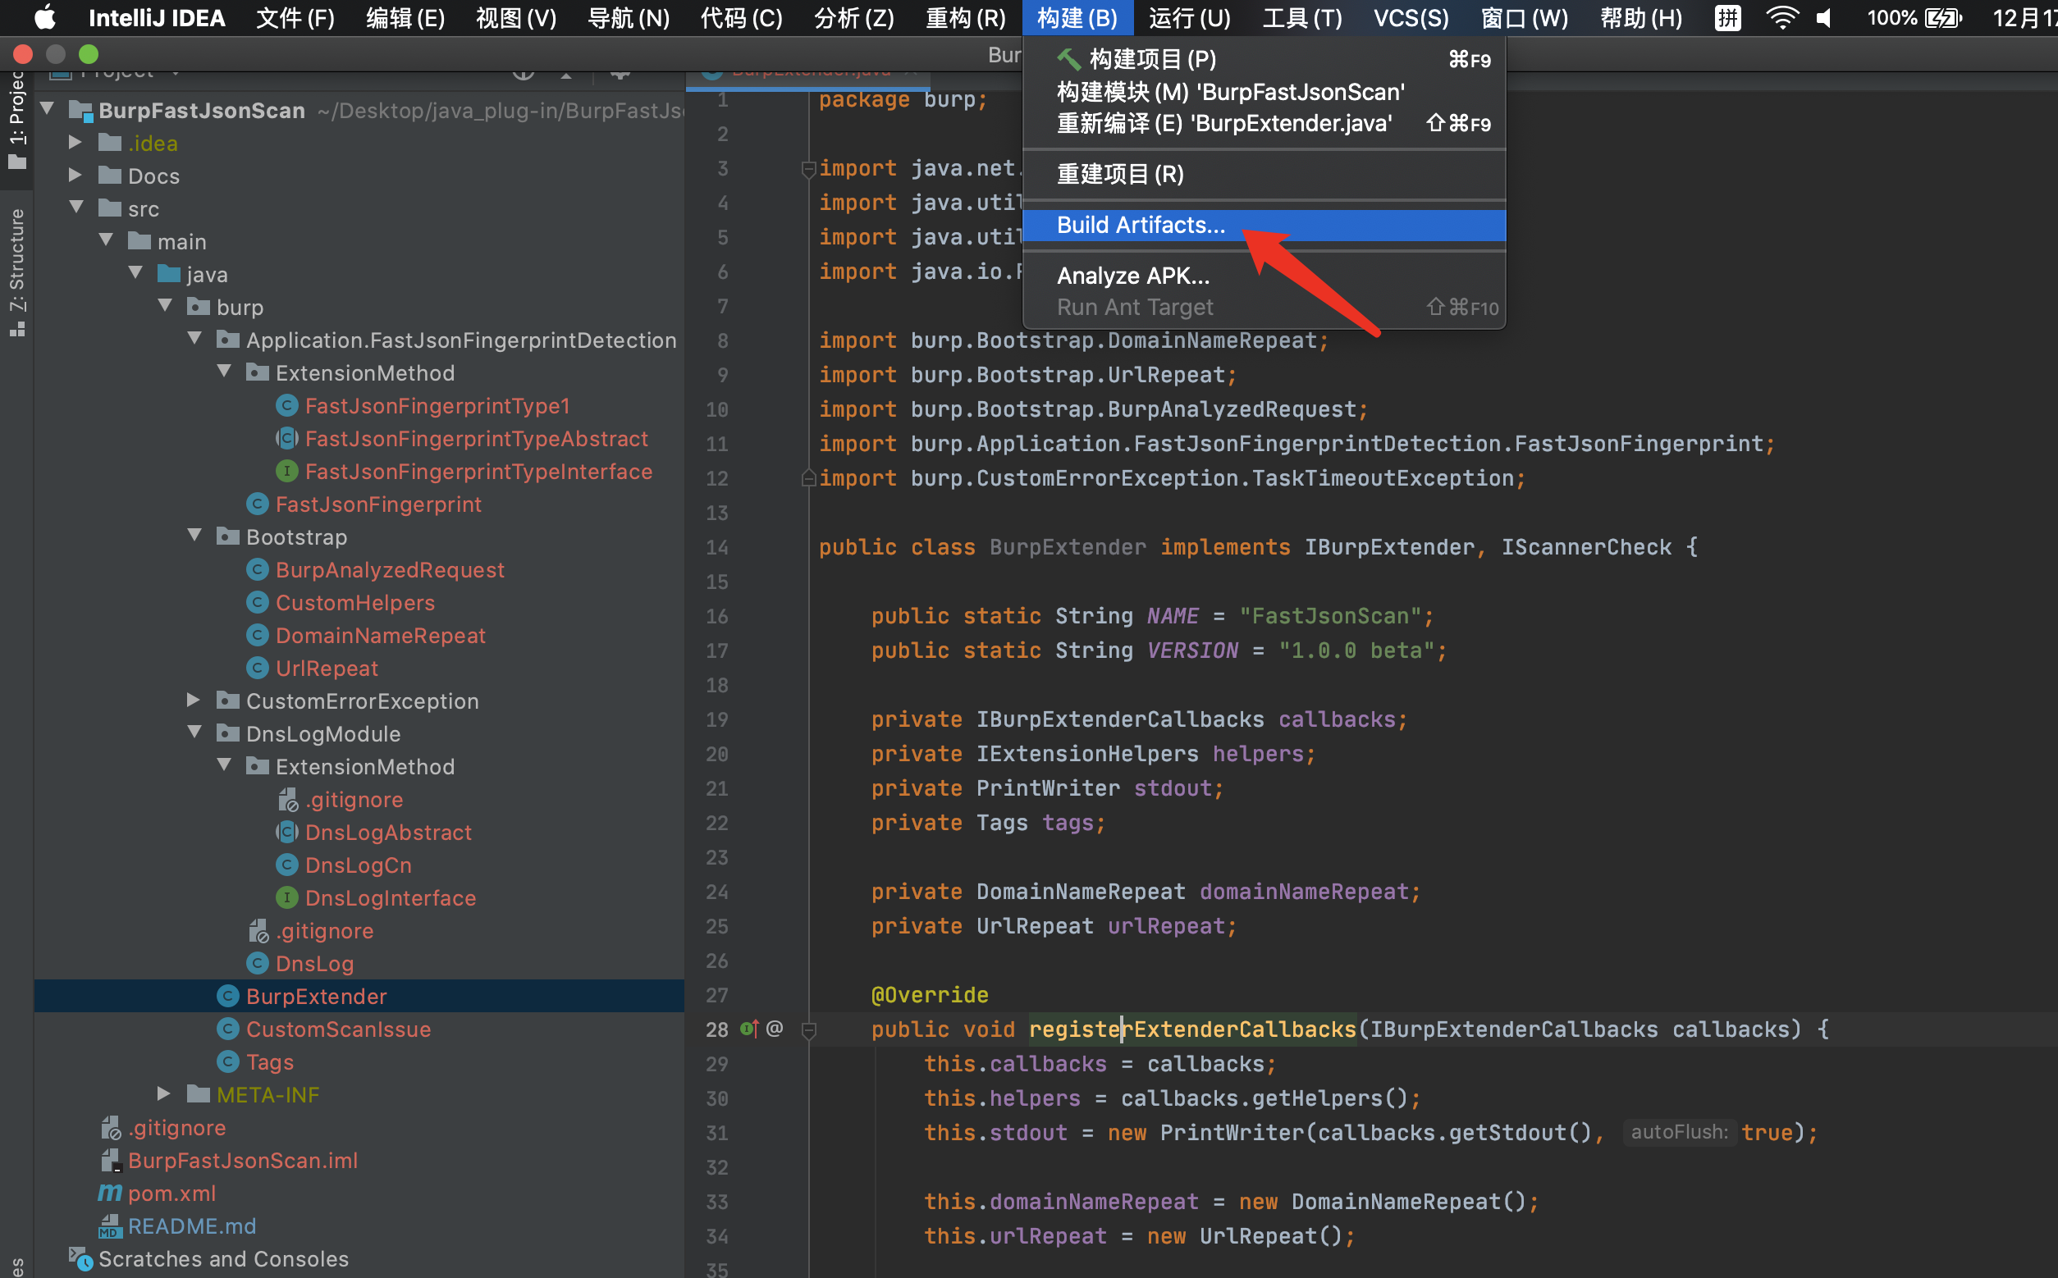Expand the CustomErrorException package
Viewport: 2058px width, 1278px height.
click(x=194, y=700)
